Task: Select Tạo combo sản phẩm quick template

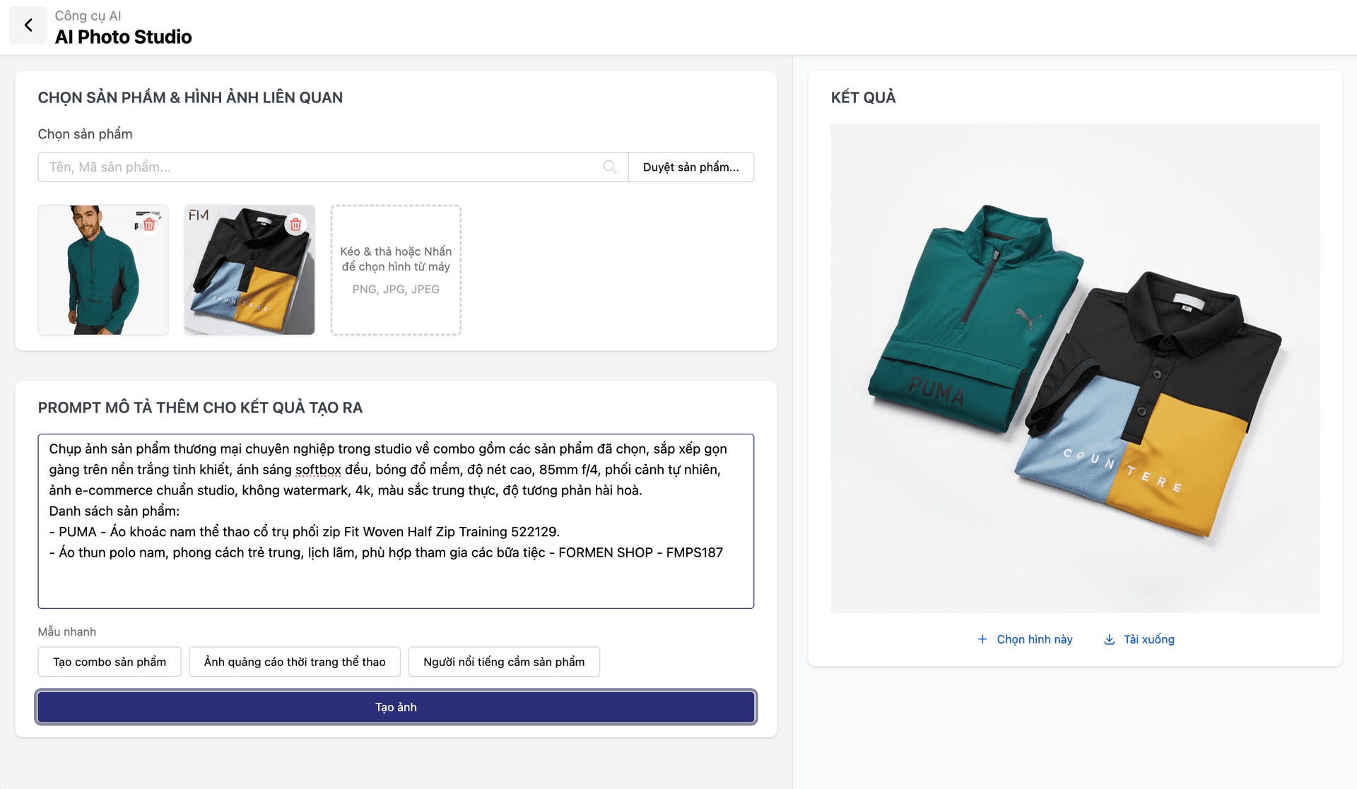Action: click(x=110, y=662)
